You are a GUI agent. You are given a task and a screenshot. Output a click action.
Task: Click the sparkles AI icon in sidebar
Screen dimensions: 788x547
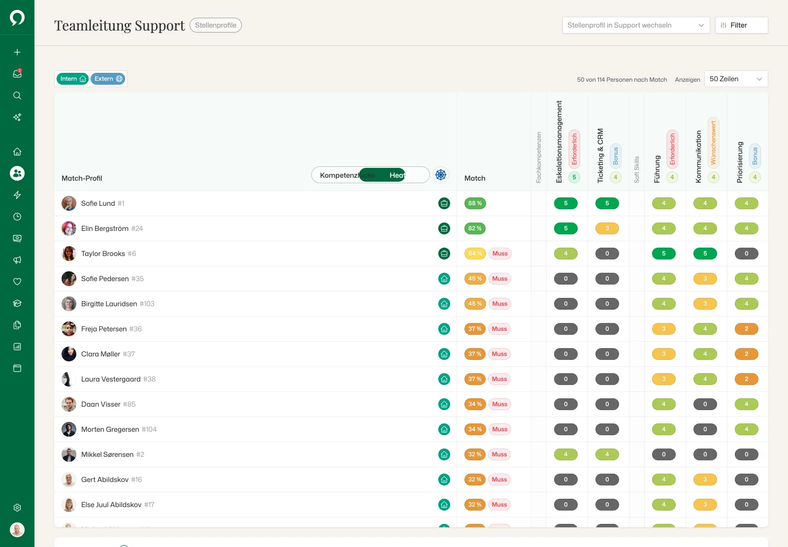coord(17,117)
